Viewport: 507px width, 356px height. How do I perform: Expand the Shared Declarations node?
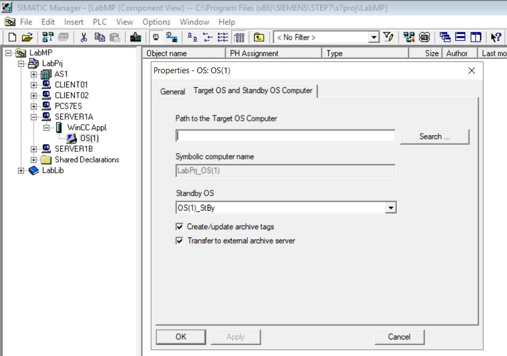point(34,160)
